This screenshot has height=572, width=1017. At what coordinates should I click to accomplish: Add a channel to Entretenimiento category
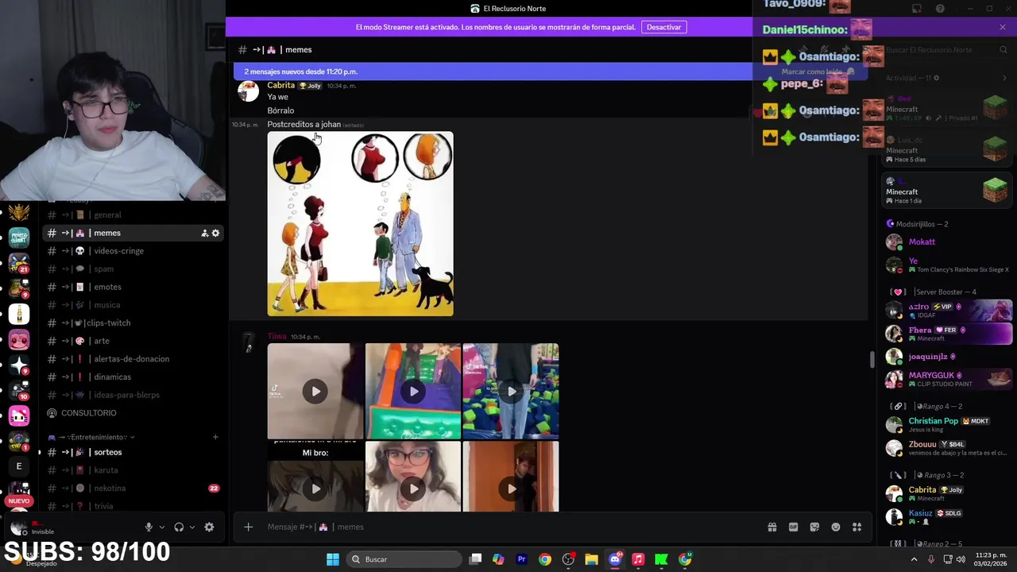click(215, 437)
